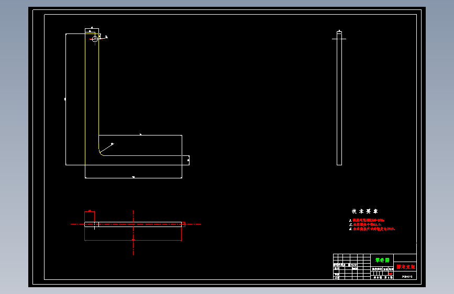Click the fillet radius leader on the bracket corner

tap(107, 148)
